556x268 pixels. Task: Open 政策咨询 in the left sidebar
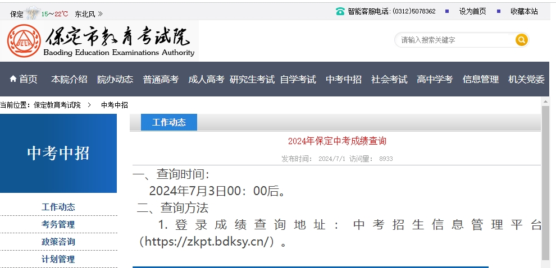[x=58, y=242]
